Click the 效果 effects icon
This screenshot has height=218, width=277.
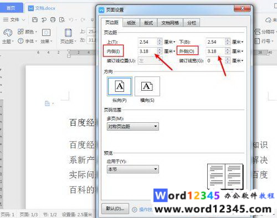coord(46,33)
